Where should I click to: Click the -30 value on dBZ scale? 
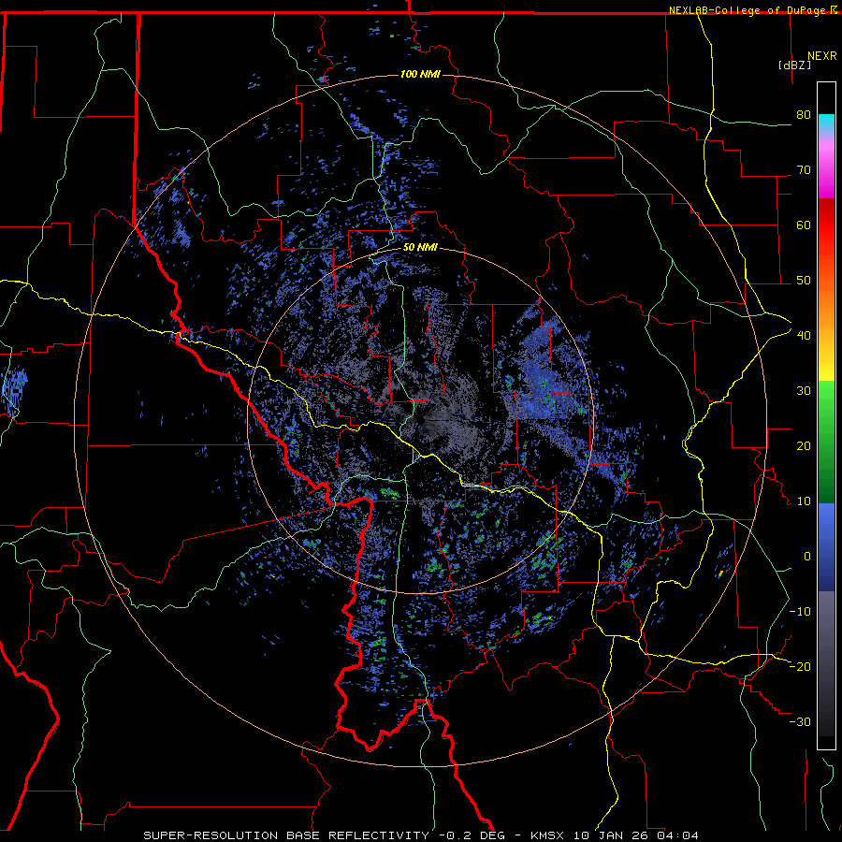tap(800, 722)
